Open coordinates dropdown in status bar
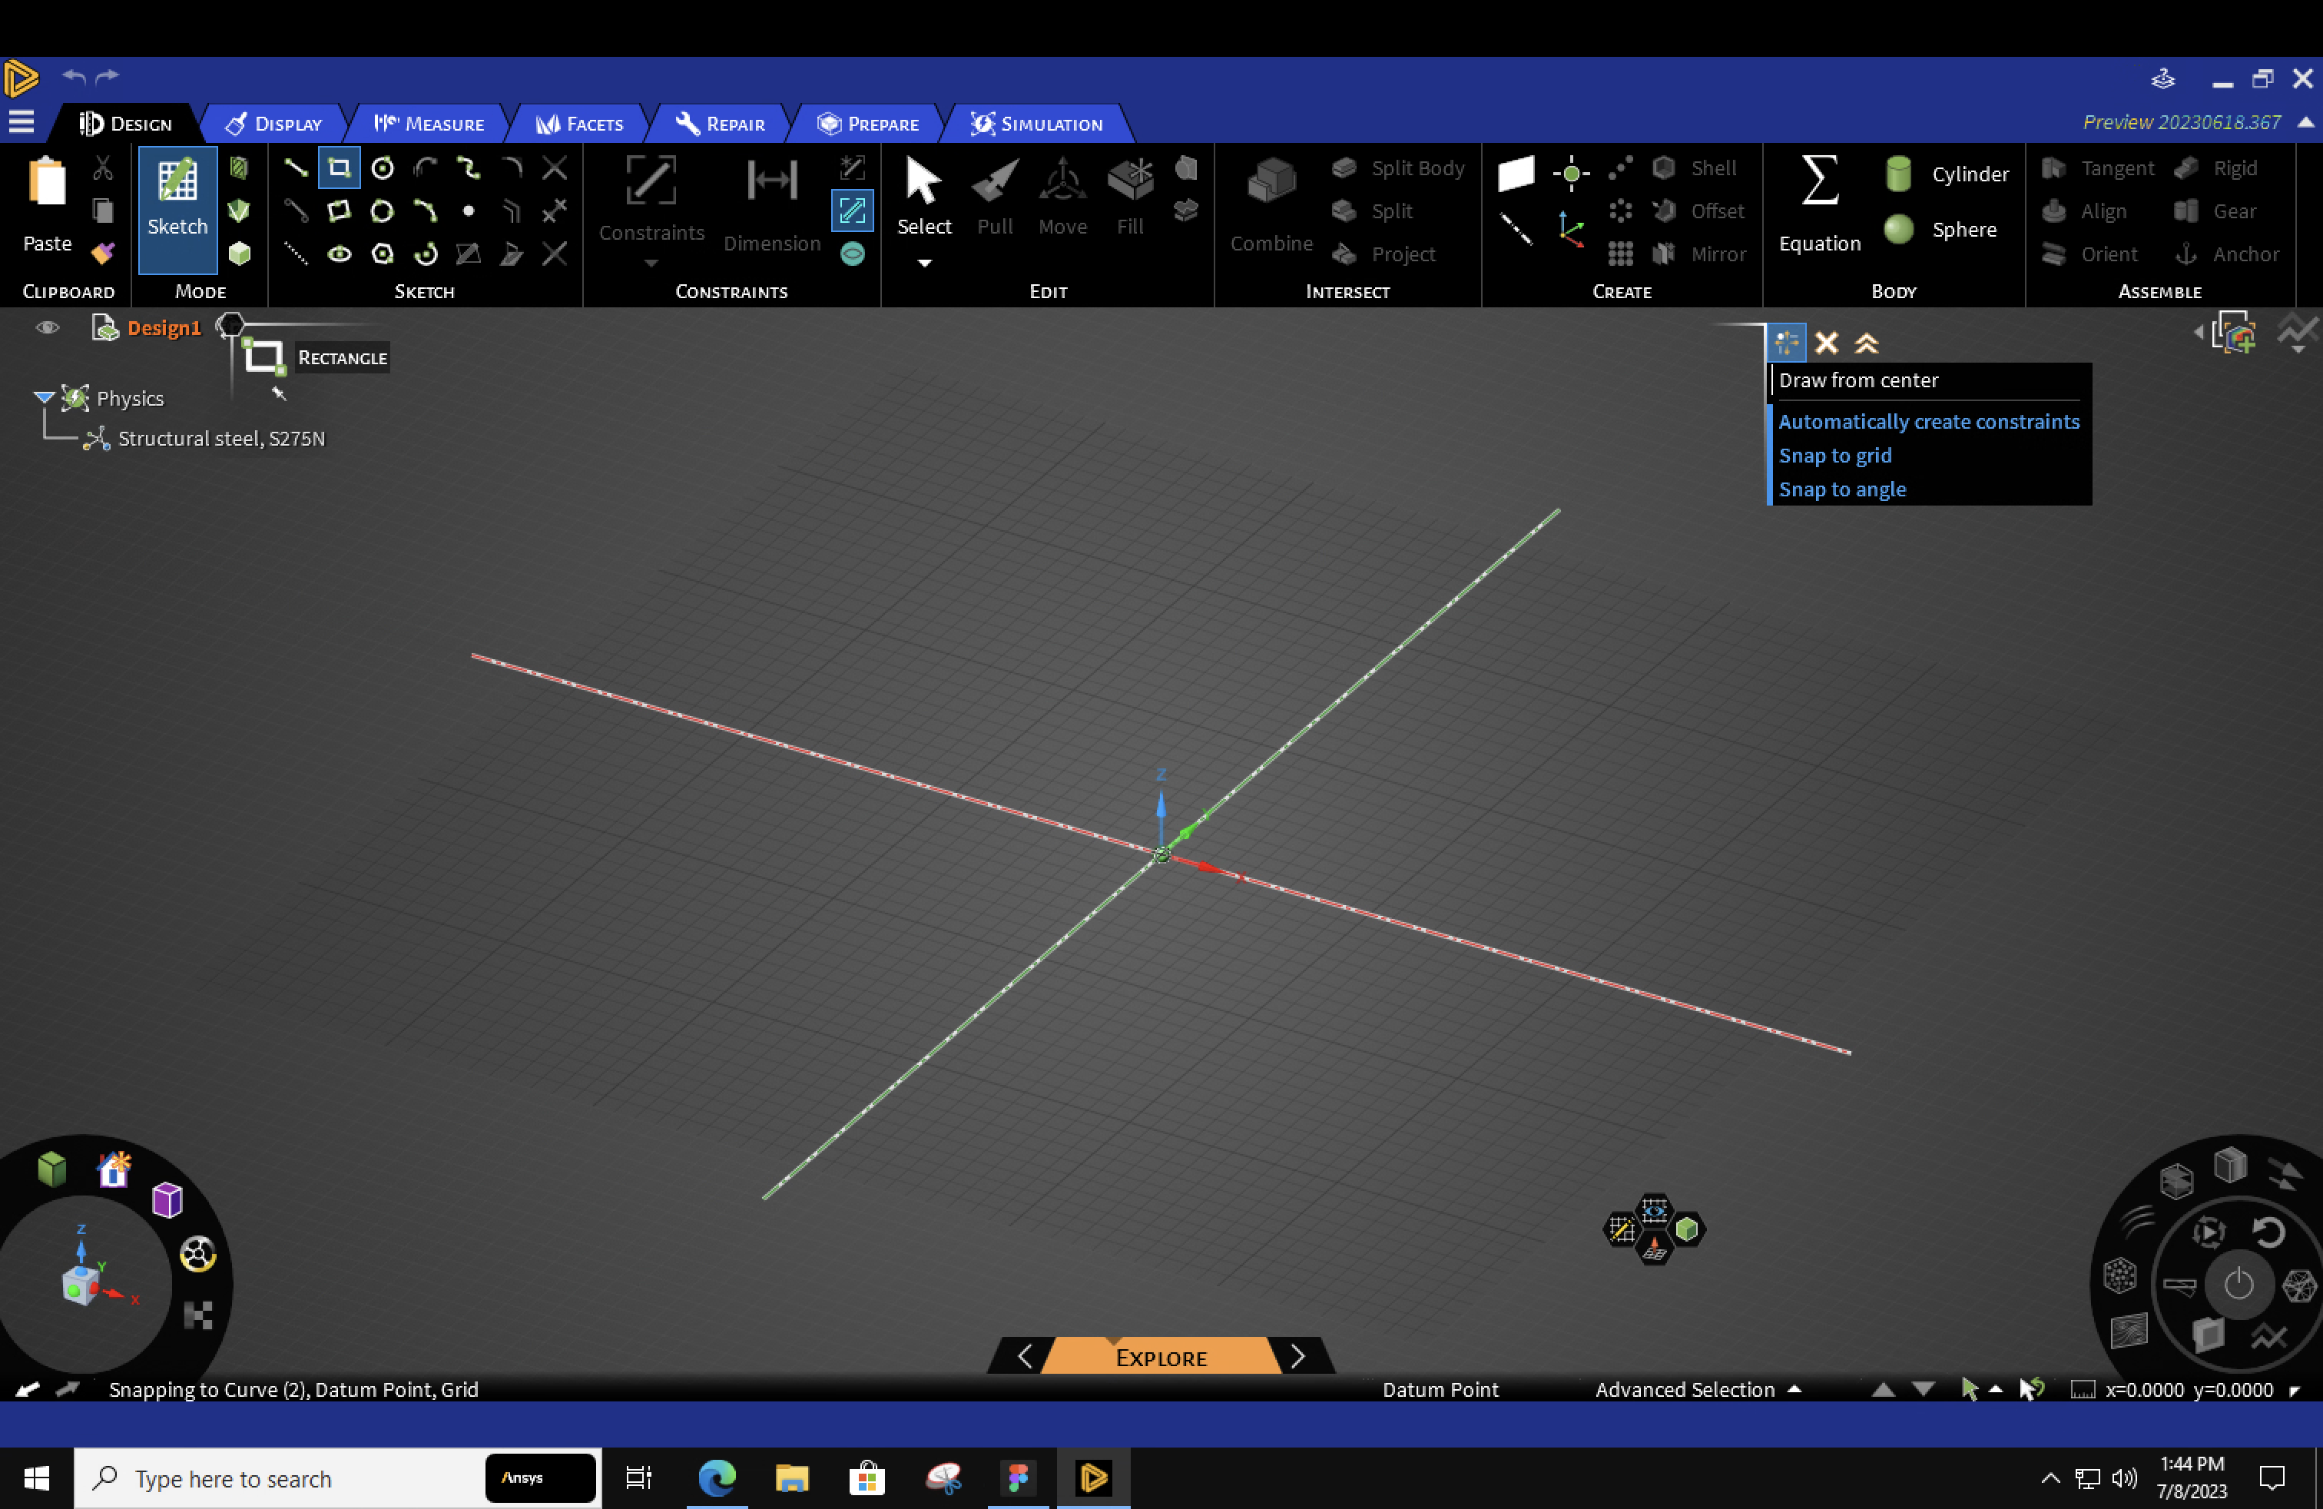Screen dimensions: 2323x1509 pos(2294,1390)
